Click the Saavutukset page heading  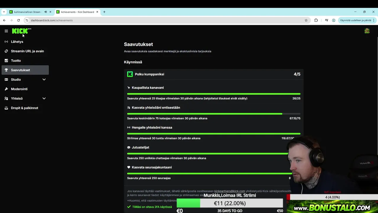tap(139, 44)
